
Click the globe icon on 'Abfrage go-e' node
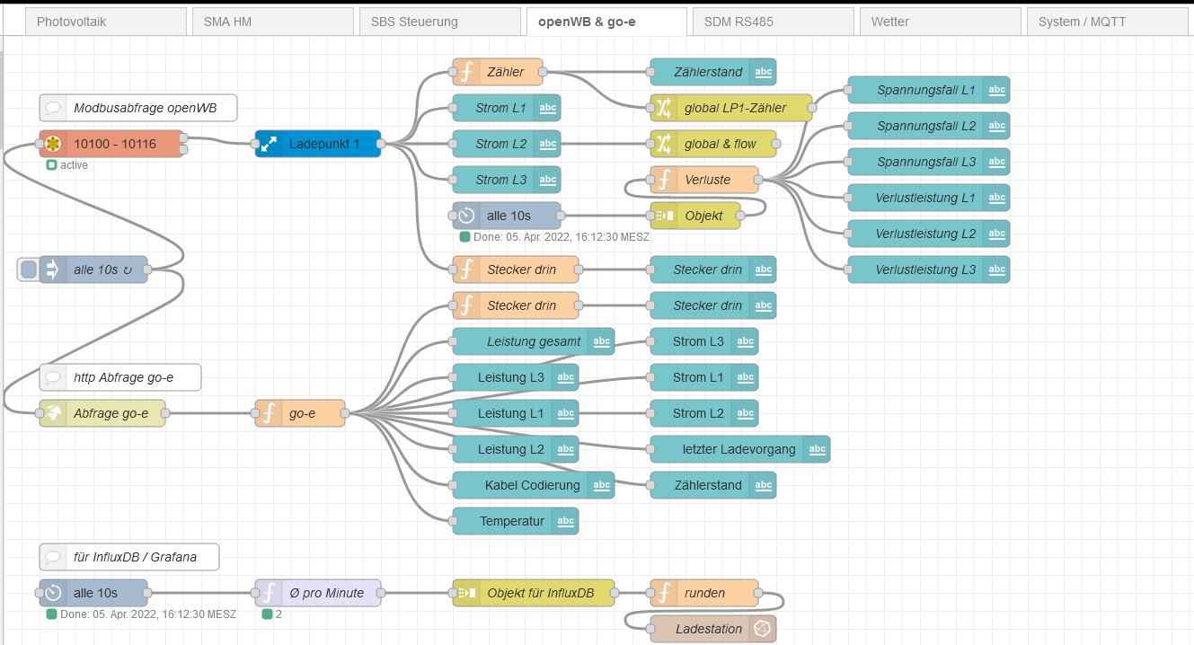click(x=53, y=413)
